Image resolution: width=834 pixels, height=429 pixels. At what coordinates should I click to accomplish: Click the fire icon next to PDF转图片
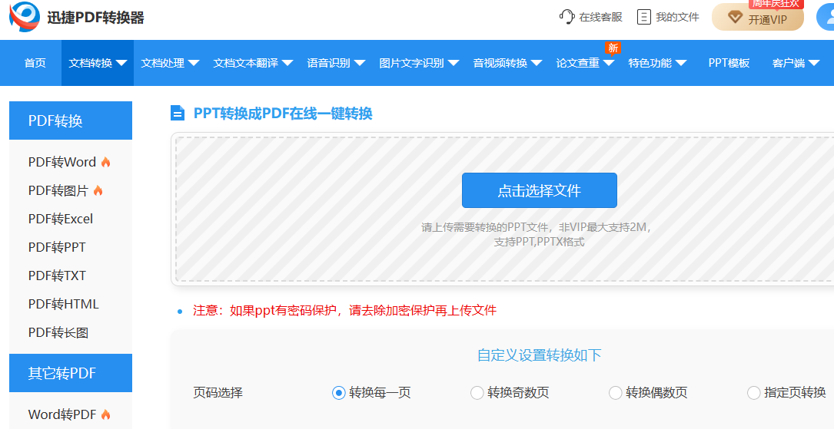pos(98,190)
